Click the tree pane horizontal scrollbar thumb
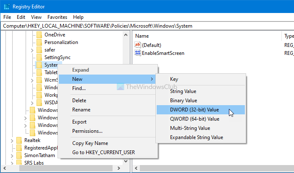Screen dimensions: 294x173 (66, 168)
